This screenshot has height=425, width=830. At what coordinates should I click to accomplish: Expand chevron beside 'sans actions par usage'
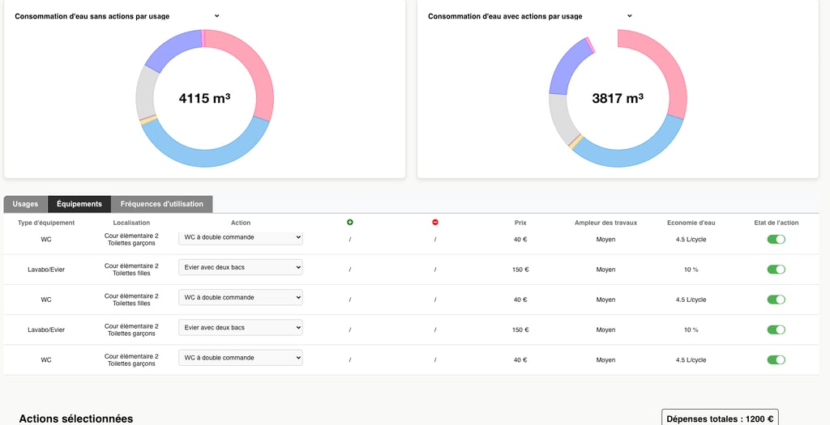coord(217,16)
